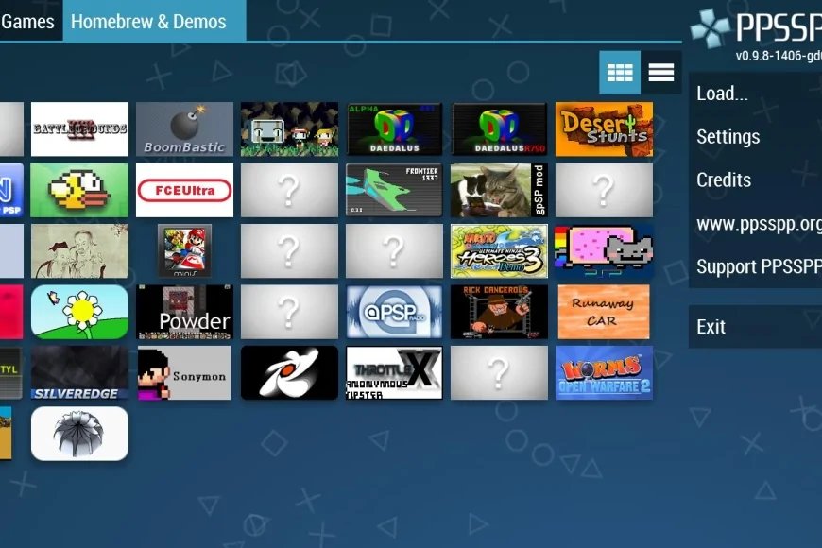822x548 pixels.
Task: Open the Credits screen
Action: point(756,180)
